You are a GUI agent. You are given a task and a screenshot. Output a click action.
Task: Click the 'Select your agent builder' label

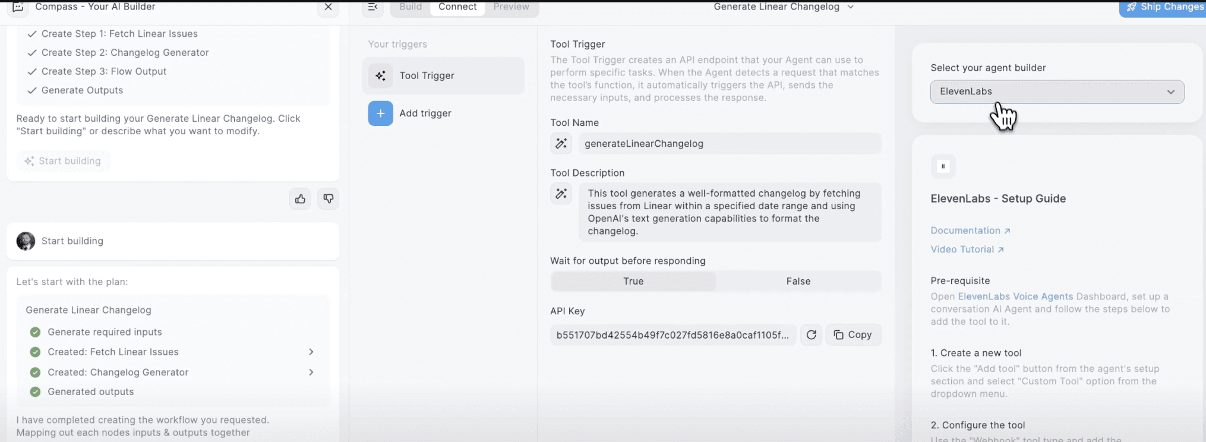coord(988,68)
